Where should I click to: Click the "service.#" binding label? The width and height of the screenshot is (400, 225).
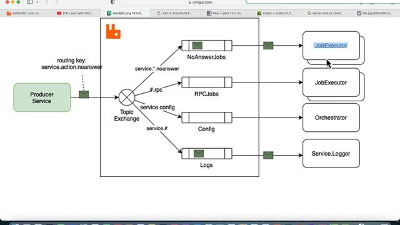pos(157,128)
